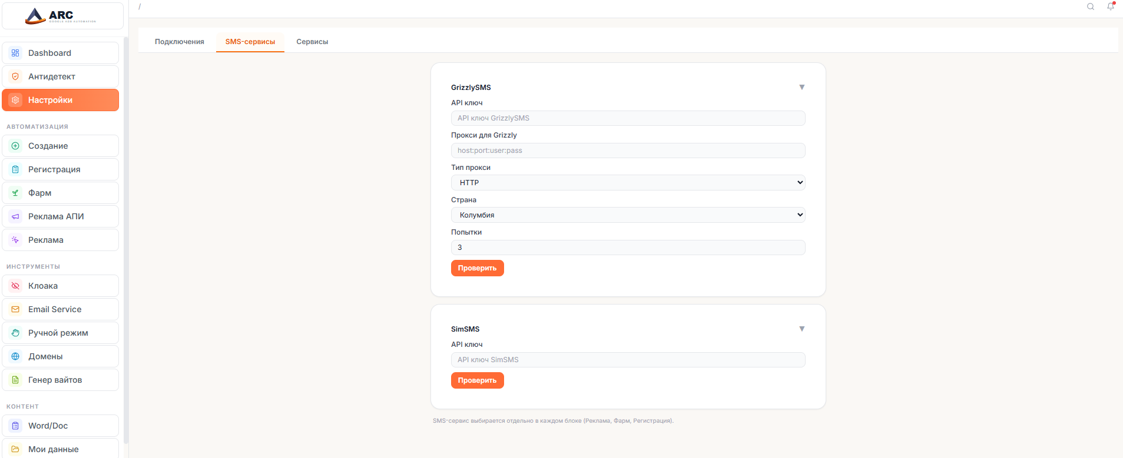The height and width of the screenshot is (458, 1123).
Task: Switch to the Сервисы tab
Action: 312,42
